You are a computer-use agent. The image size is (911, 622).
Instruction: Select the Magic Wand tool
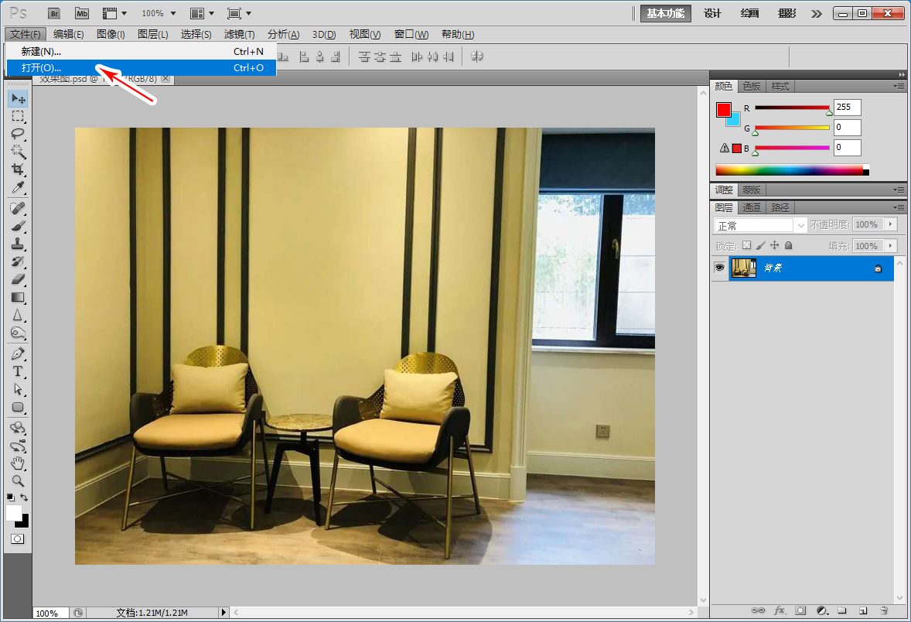click(18, 152)
